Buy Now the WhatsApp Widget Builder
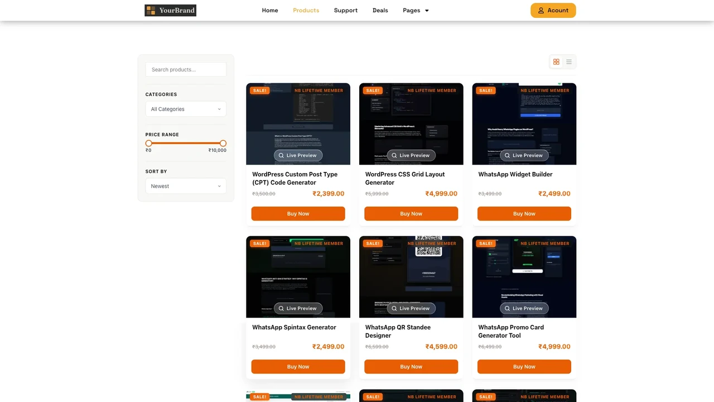Viewport: 714px width, 402px height. click(x=524, y=214)
